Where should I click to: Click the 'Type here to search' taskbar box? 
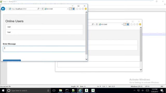[29, 90]
